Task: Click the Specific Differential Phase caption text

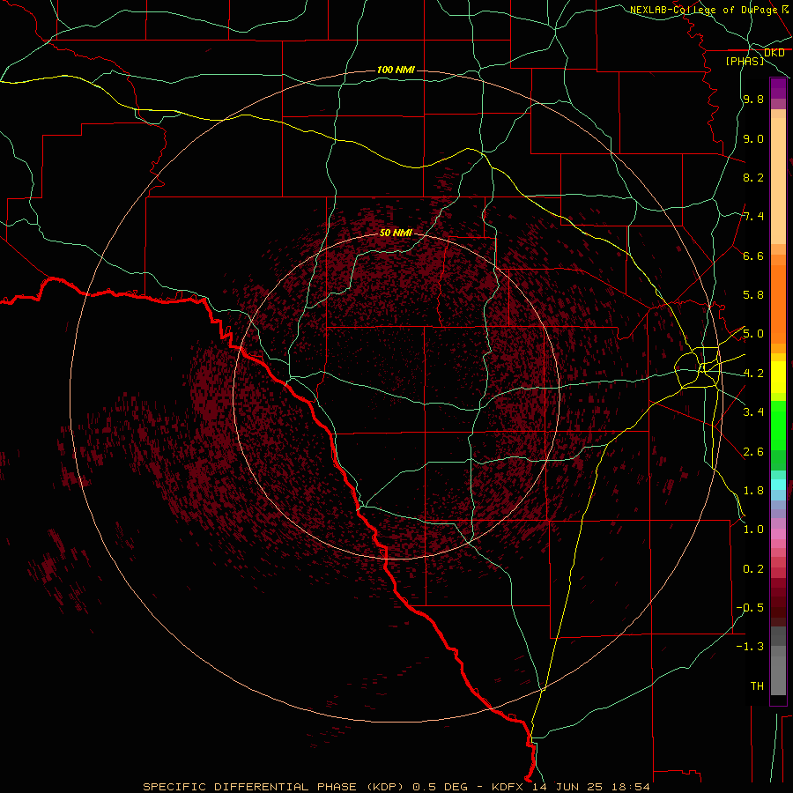Action: pos(276,787)
